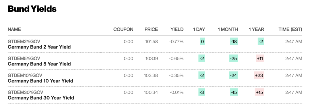310x109 pixels.
Task: Click the +23 one-year change badge
Action: tap(259, 75)
